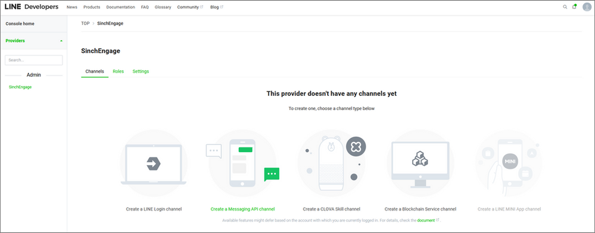This screenshot has width=595, height=233.
Task: Click Create a LINE MINI App channel
Action: tap(509, 209)
